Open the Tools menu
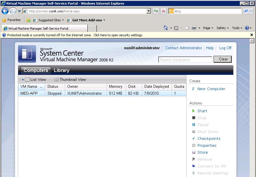This screenshot has width=256, height=177. click(237, 28)
